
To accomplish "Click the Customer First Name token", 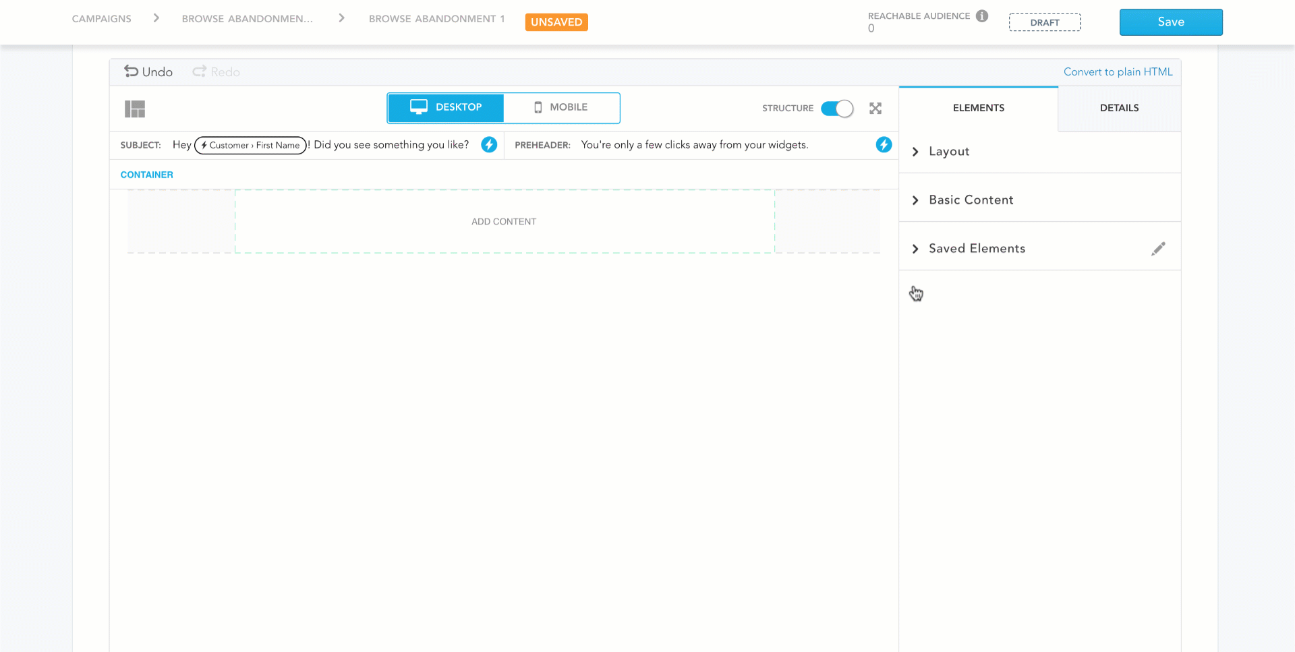I will [x=250, y=145].
